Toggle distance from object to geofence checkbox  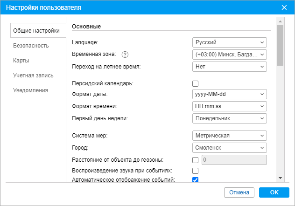click(x=196, y=160)
